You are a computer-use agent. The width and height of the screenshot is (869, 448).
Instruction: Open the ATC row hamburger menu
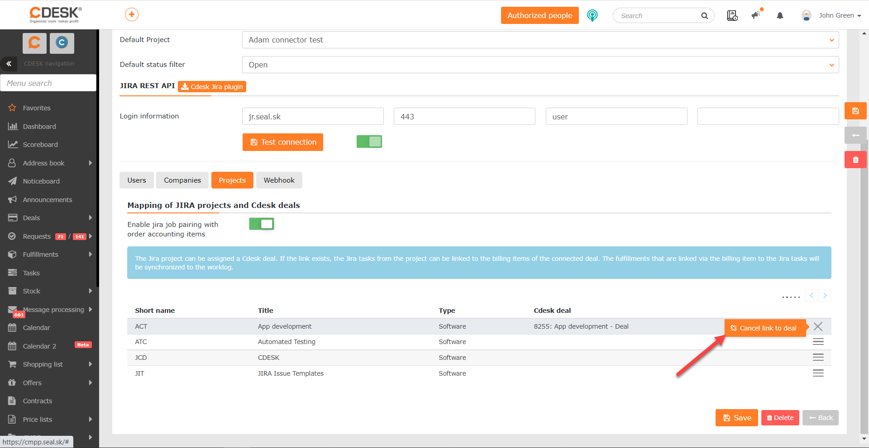(818, 342)
